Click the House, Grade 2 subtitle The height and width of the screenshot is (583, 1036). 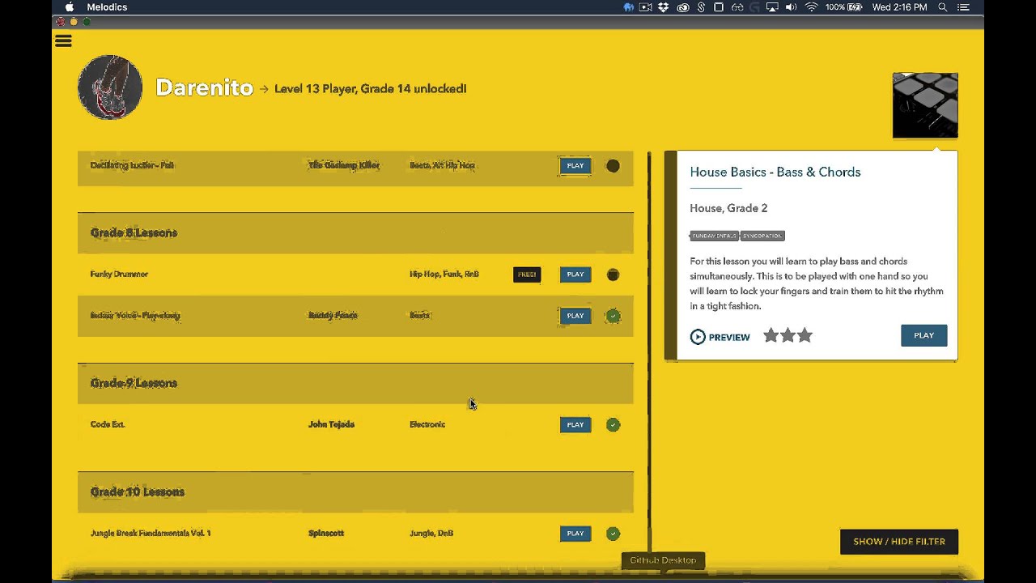(728, 208)
